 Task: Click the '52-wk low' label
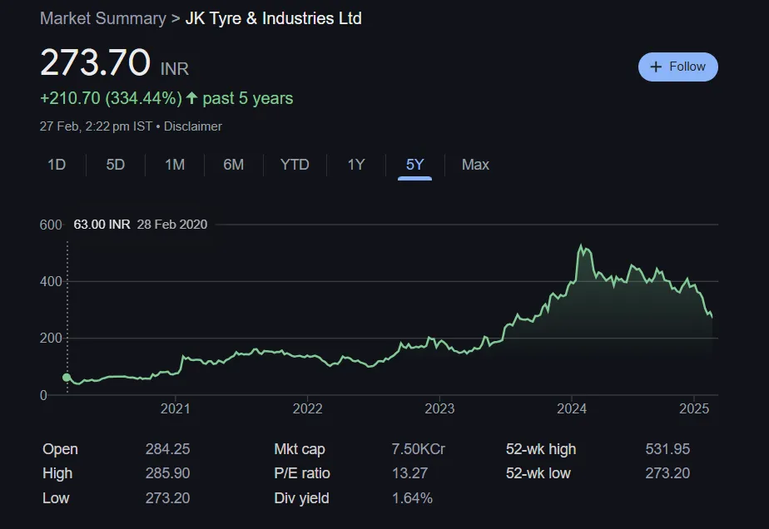[x=538, y=473]
